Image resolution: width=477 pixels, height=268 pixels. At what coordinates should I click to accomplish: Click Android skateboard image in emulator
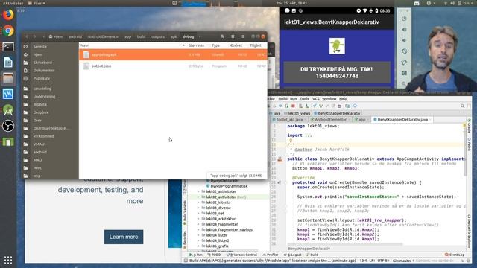tap(337, 46)
